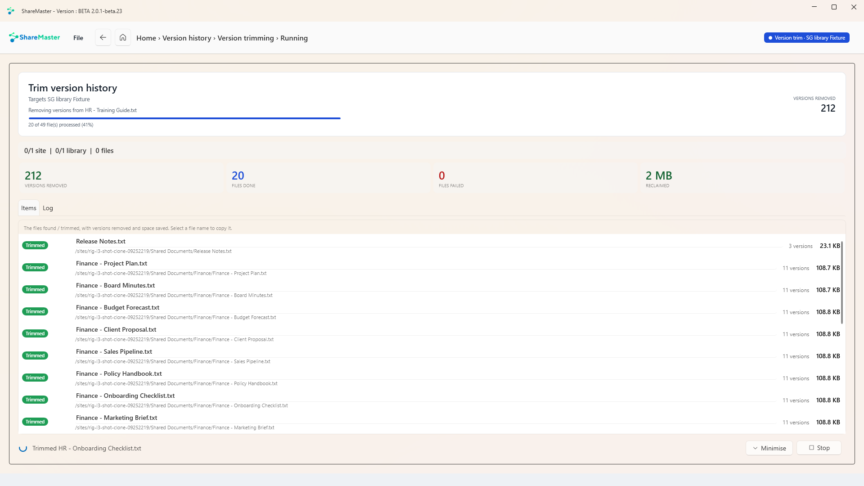
Task: Switch to the Items tab
Action: pyautogui.click(x=29, y=208)
